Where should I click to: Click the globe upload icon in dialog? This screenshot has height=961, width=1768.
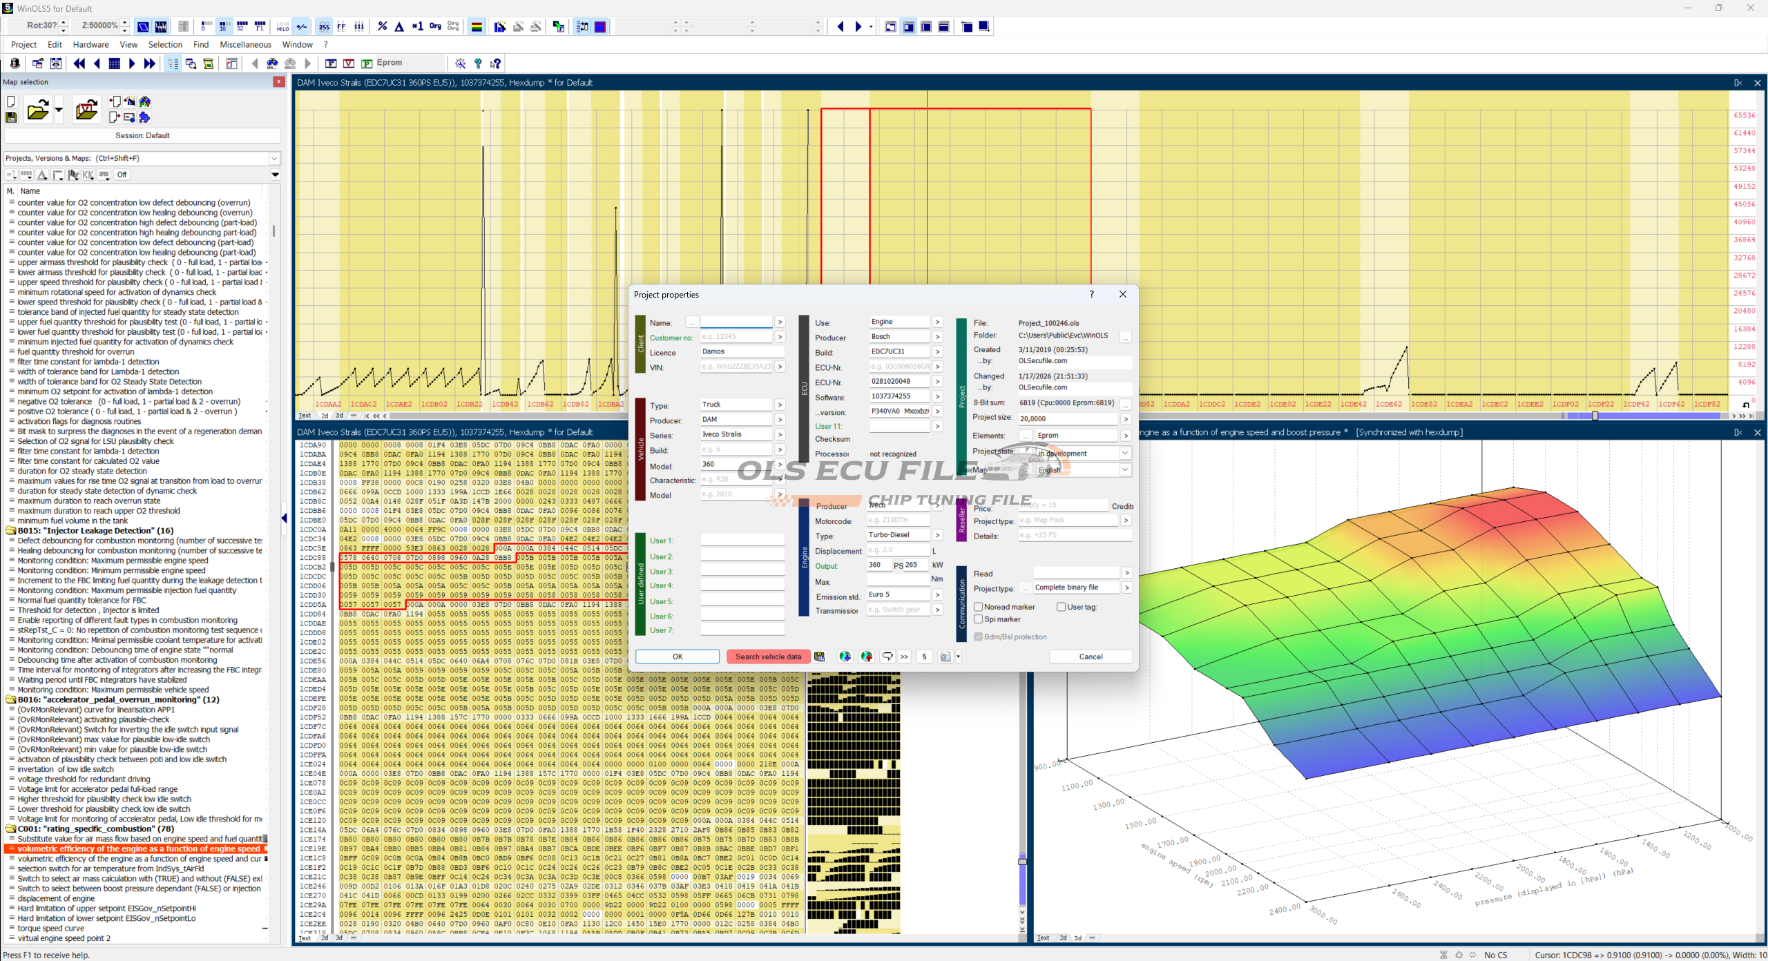point(867,657)
